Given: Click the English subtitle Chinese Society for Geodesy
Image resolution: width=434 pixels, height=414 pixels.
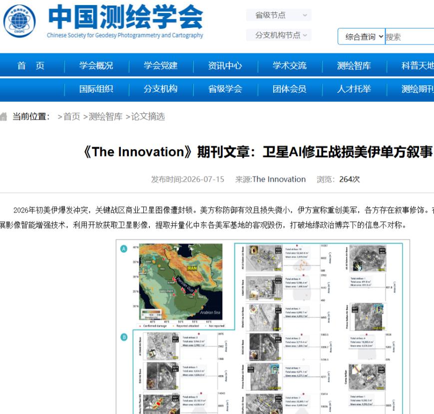Looking at the screenshot, I should point(125,35).
